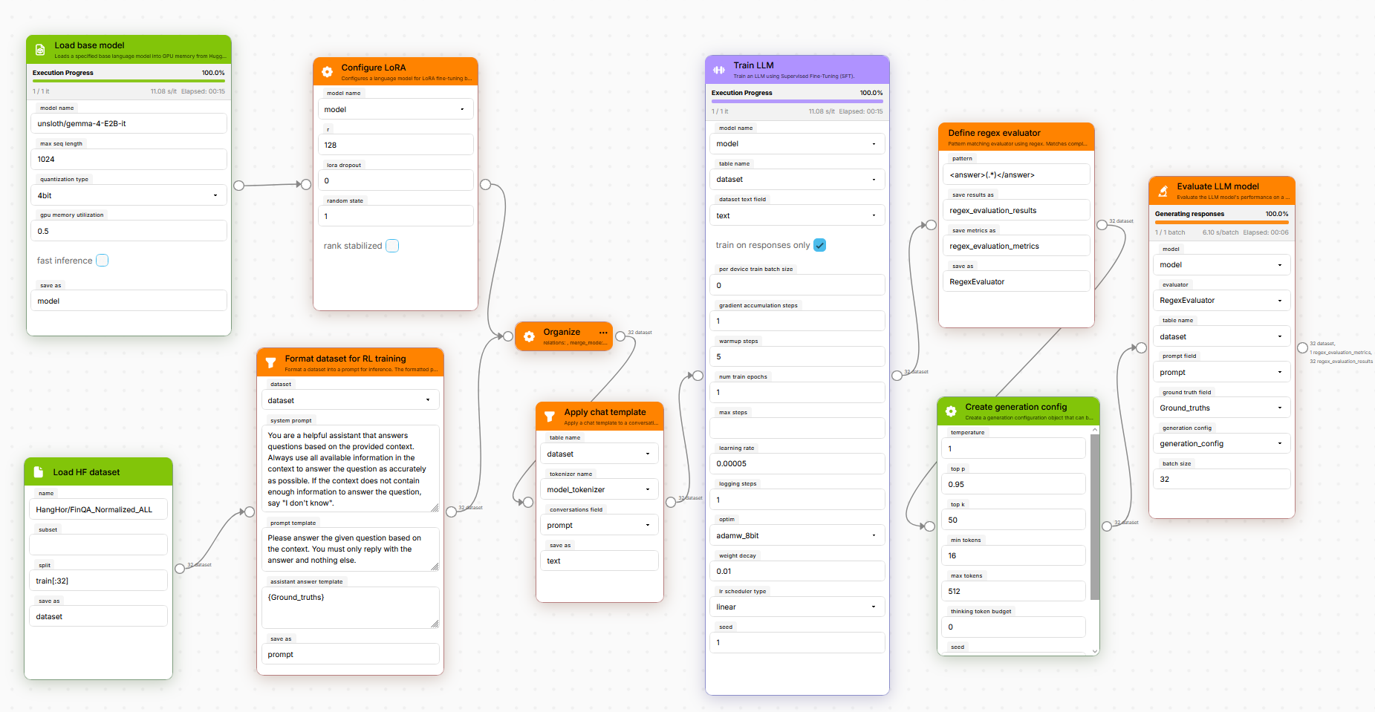Click the Configure LoRA input port
The width and height of the screenshot is (1375, 712).
pyautogui.click(x=306, y=184)
